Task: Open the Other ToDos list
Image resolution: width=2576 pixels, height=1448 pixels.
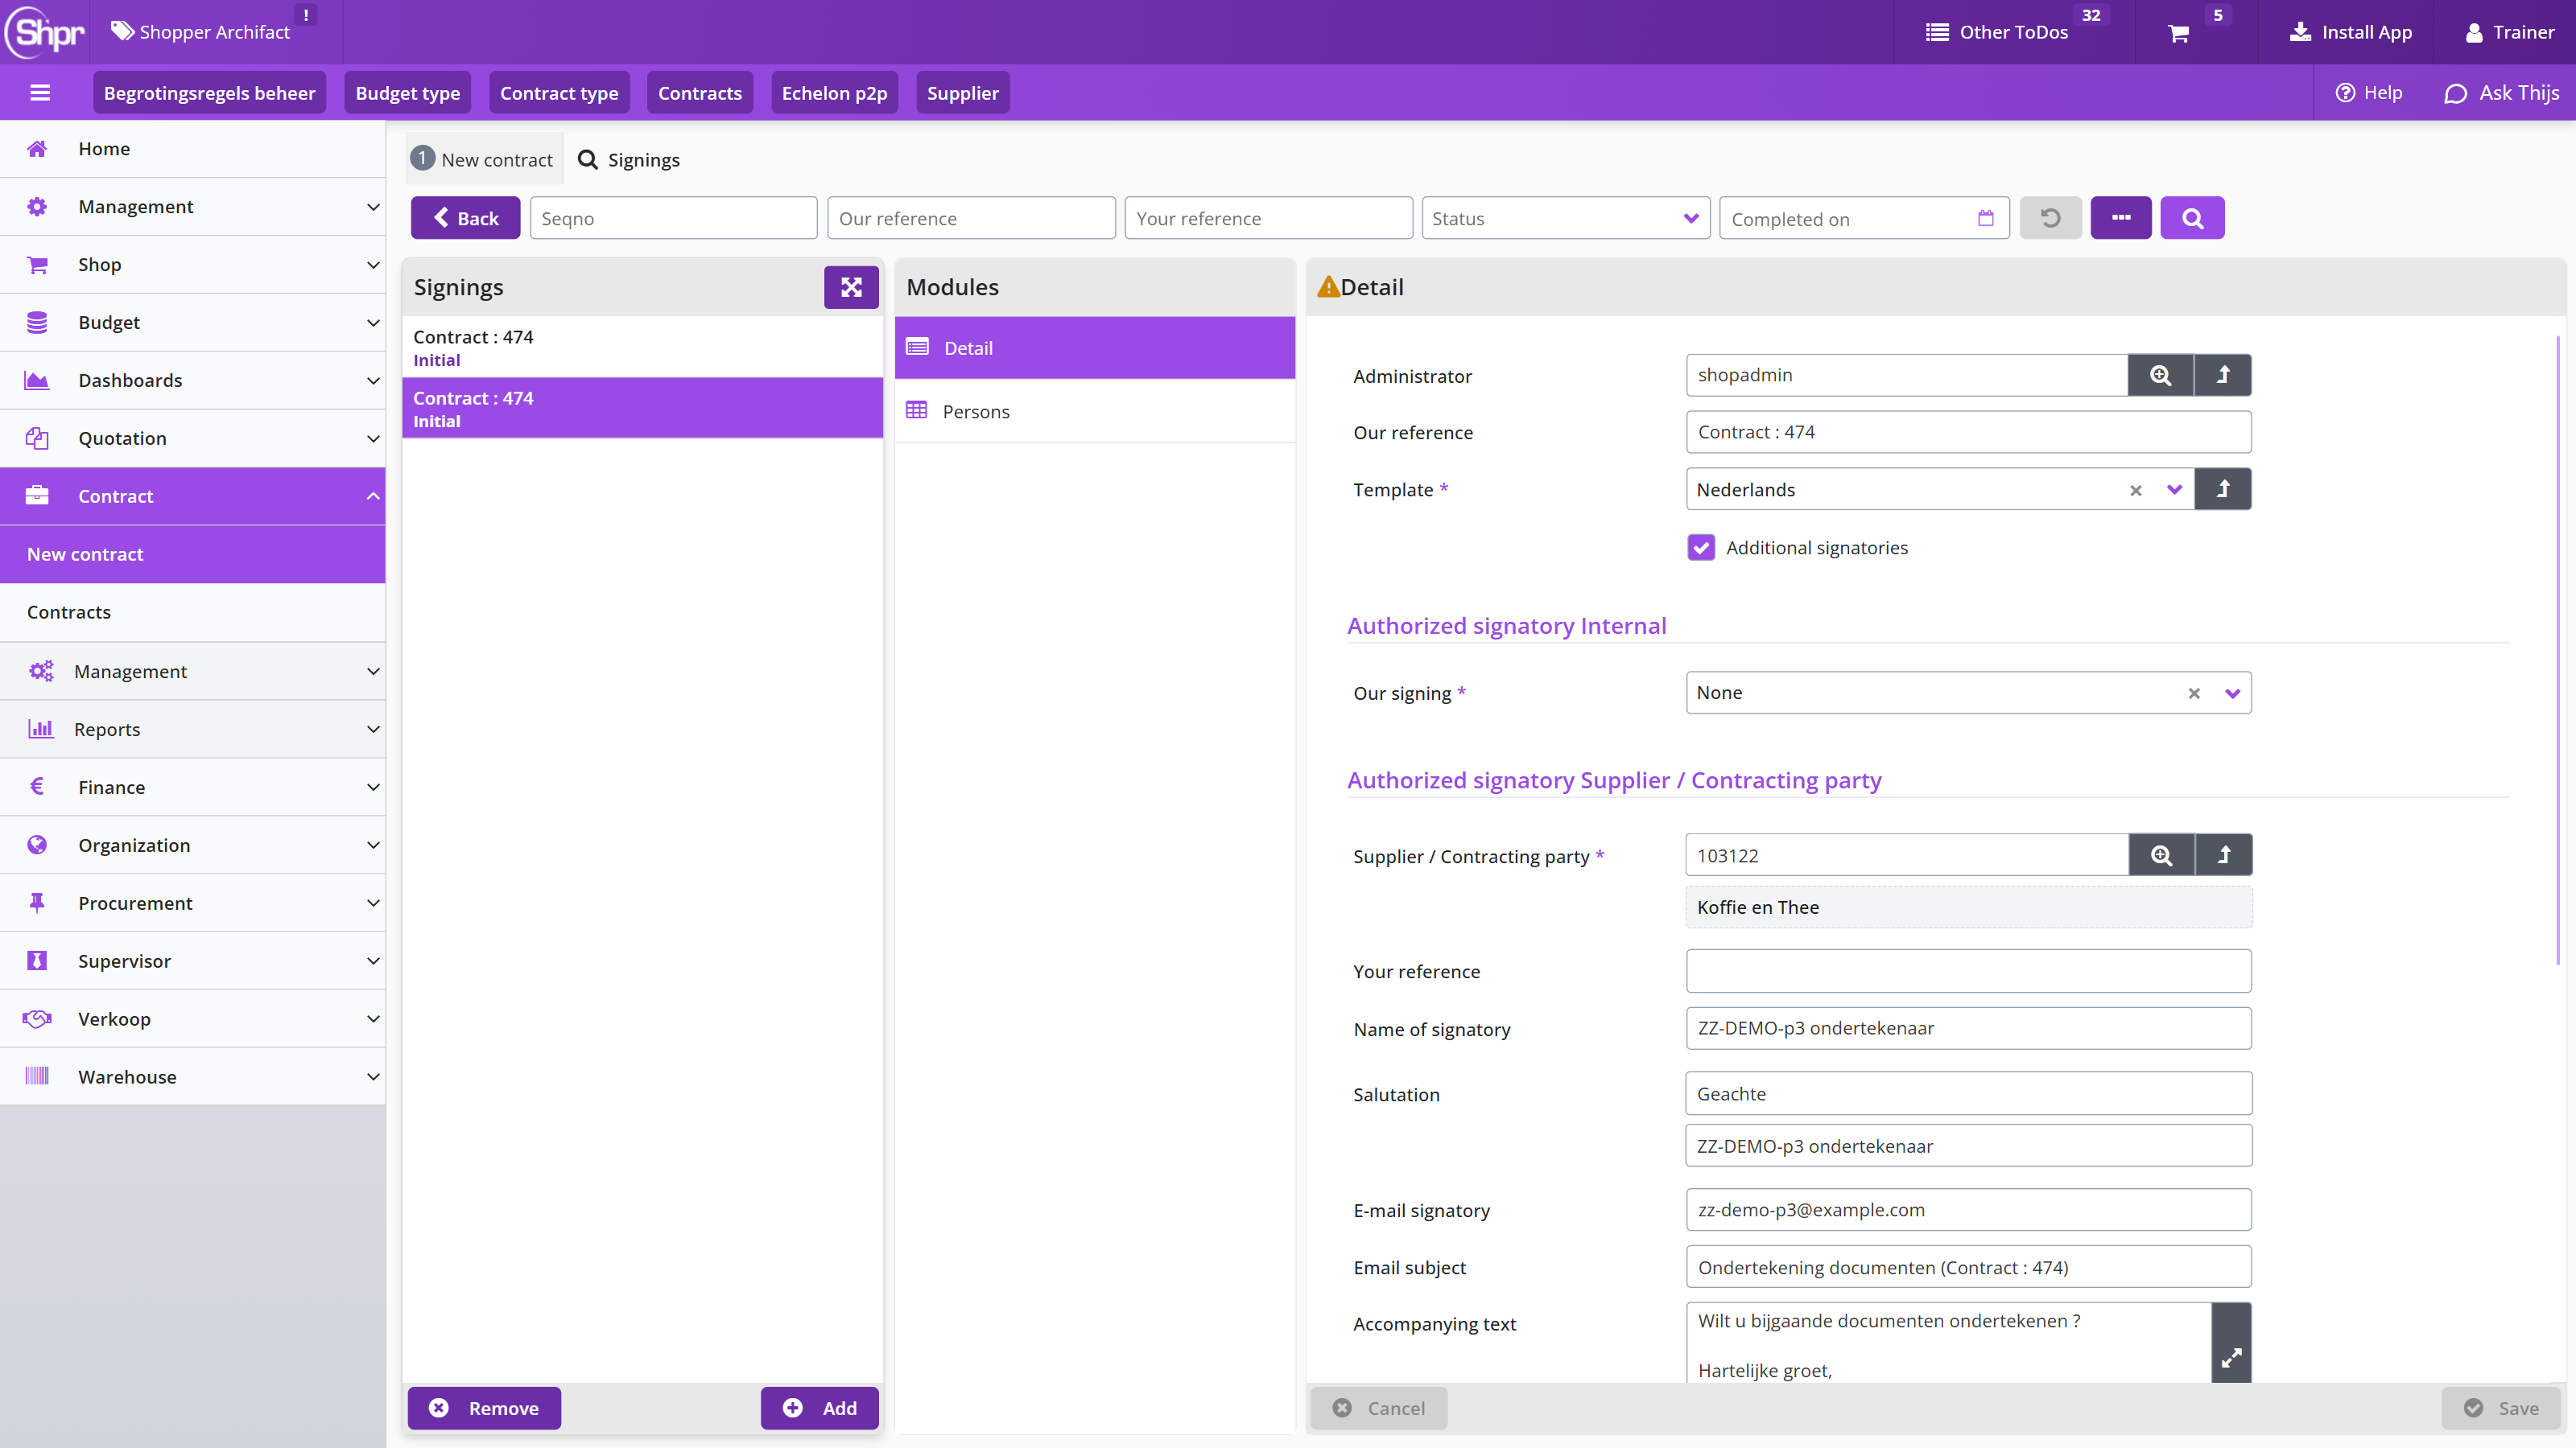Action: [x=1996, y=32]
